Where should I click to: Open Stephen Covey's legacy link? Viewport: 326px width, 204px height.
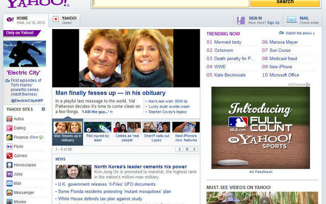(x=168, y=112)
